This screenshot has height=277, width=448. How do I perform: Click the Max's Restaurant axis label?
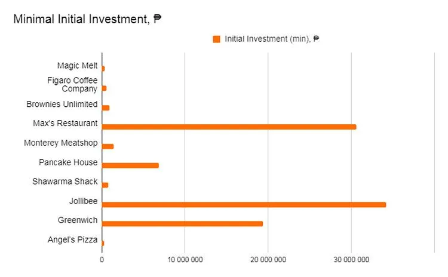coord(65,124)
